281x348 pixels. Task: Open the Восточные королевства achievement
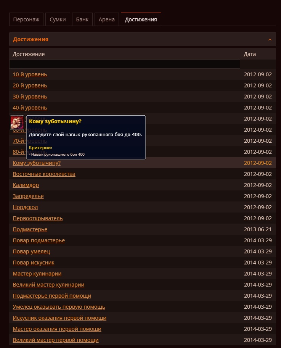pos(44,174)
